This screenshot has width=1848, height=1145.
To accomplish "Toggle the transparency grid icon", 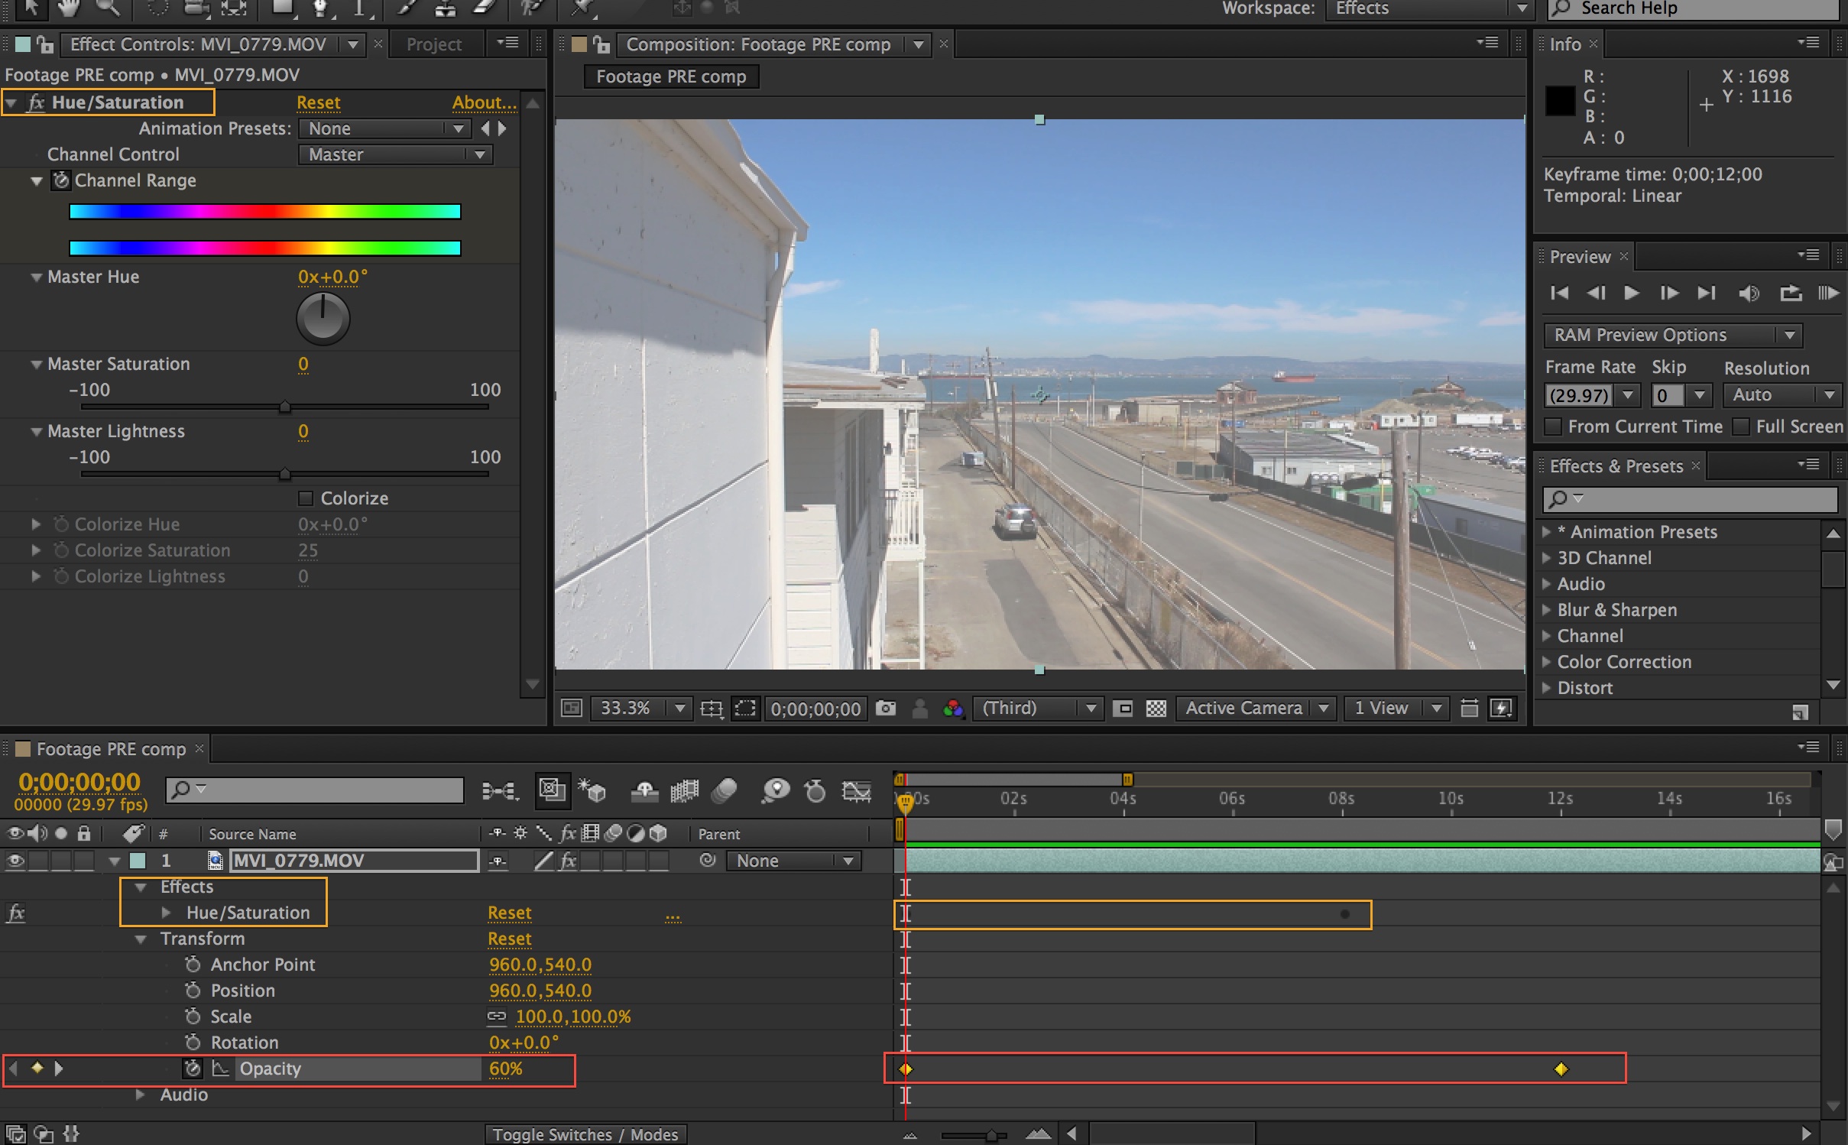I will (x=1156, y=709).
